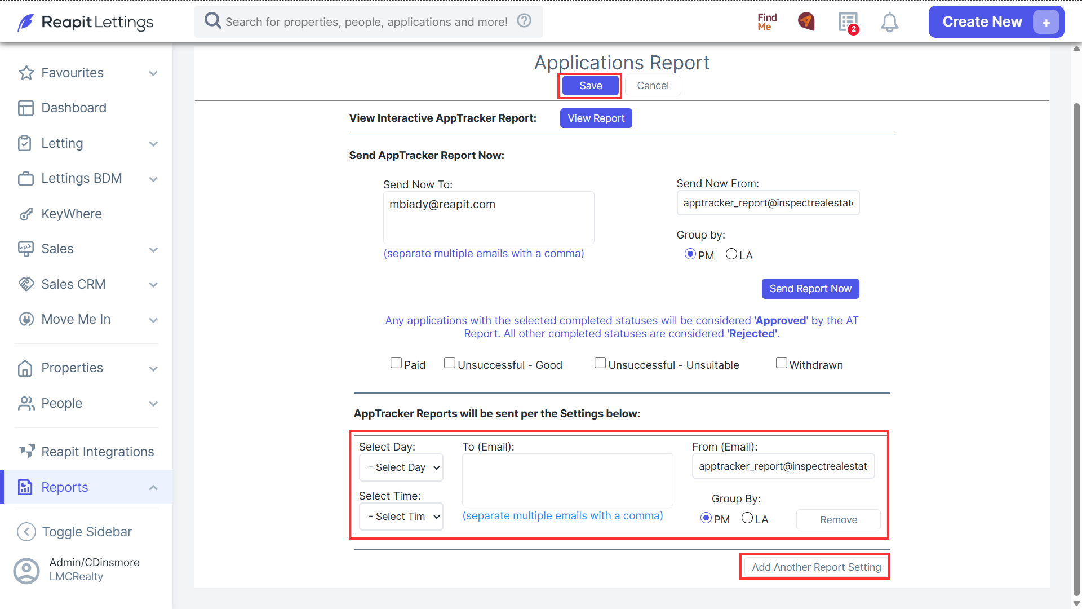Open Reapit Integrations menu item
This screenshot has height=609, width=1082.
pos(86,452)
